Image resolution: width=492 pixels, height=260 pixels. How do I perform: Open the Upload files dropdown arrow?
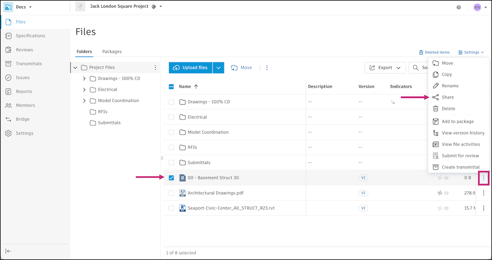218,68
